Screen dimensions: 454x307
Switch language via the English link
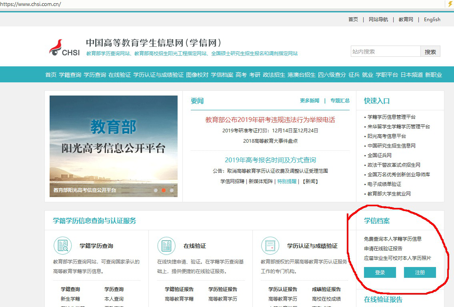pos(432,20)
